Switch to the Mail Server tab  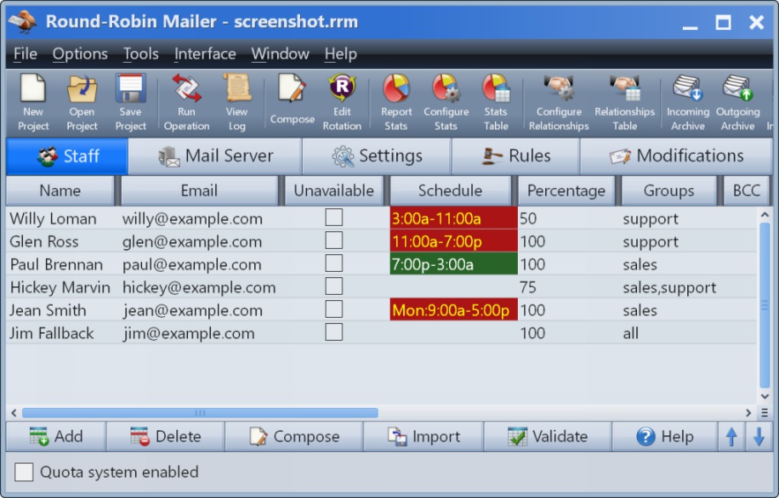pos(215,156)
